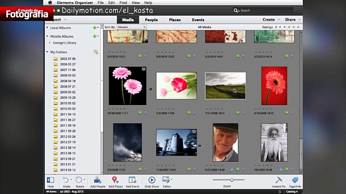Expand George's Library under Mobile Albums

coord(50,43)
